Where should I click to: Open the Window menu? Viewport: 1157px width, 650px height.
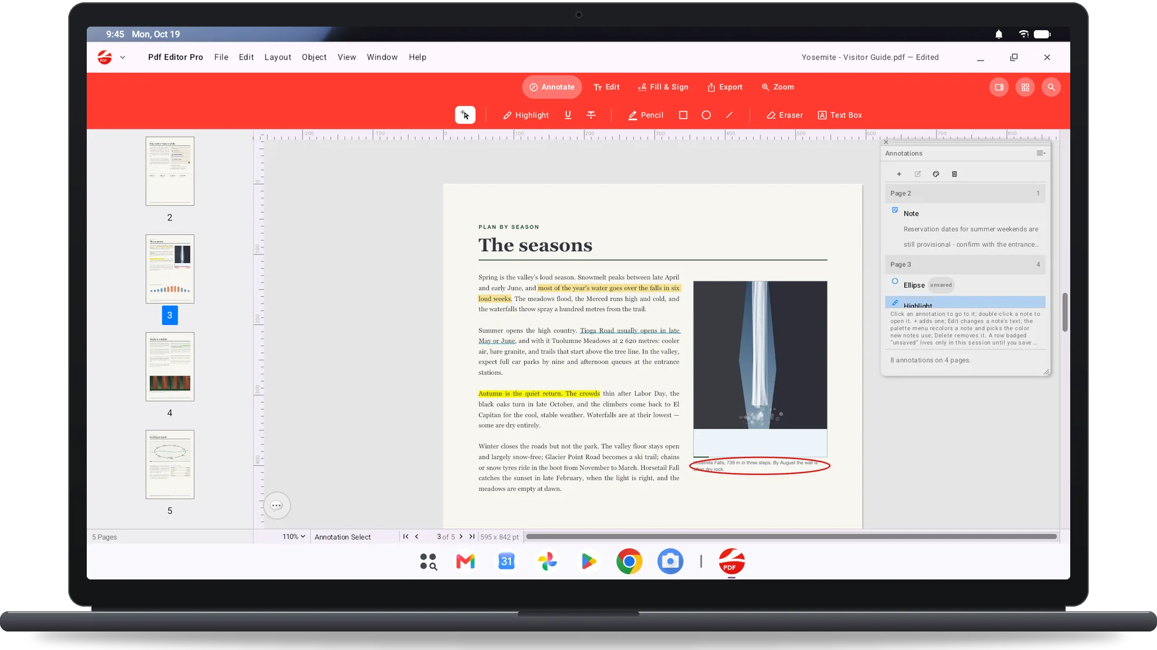pos(382,57)
